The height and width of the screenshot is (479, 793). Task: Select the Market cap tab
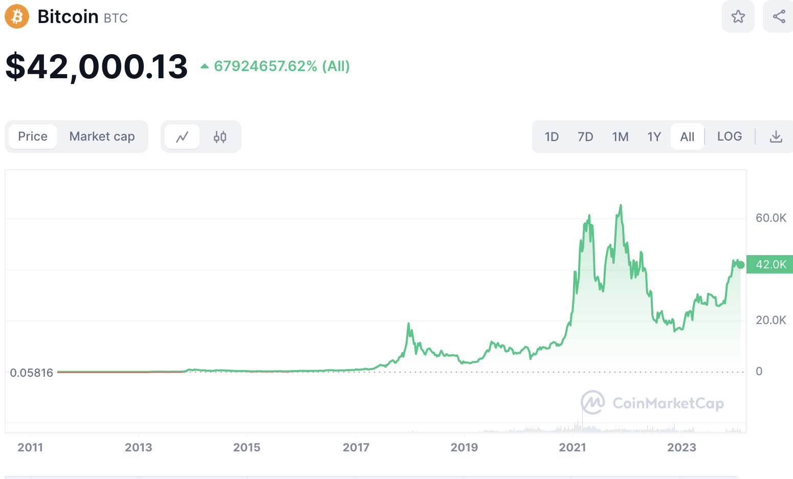point(102,136)
